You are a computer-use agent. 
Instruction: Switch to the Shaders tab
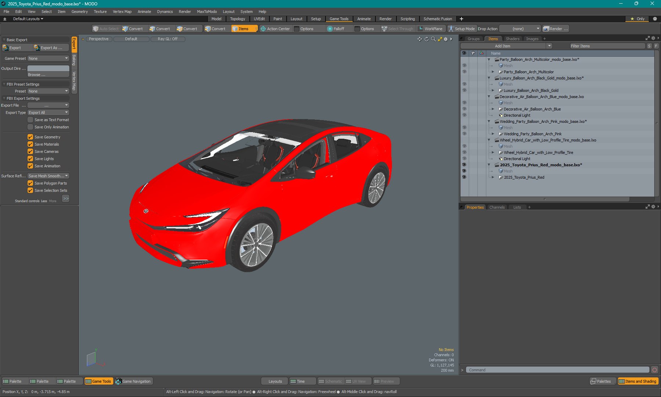[513, 39]
